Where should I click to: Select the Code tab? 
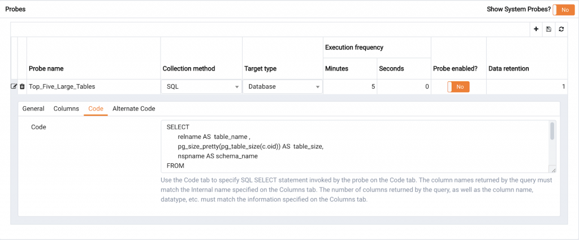pos(96,108)
